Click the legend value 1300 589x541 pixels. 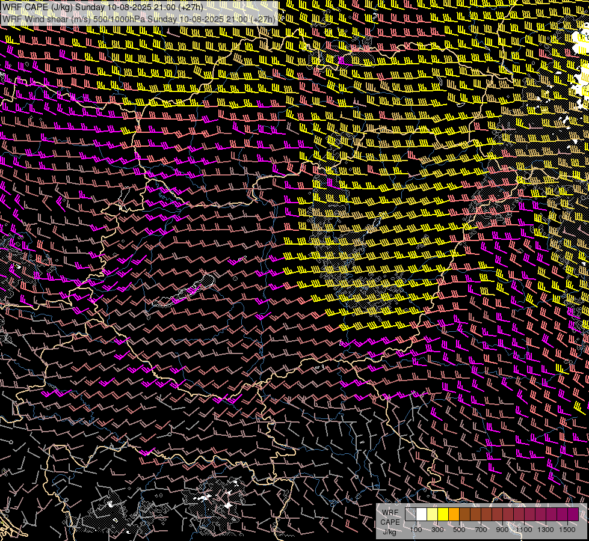coord(546,530)
